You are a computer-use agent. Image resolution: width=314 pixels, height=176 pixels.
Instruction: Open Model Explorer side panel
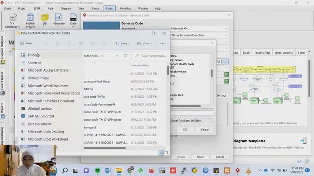click(2, 83)
